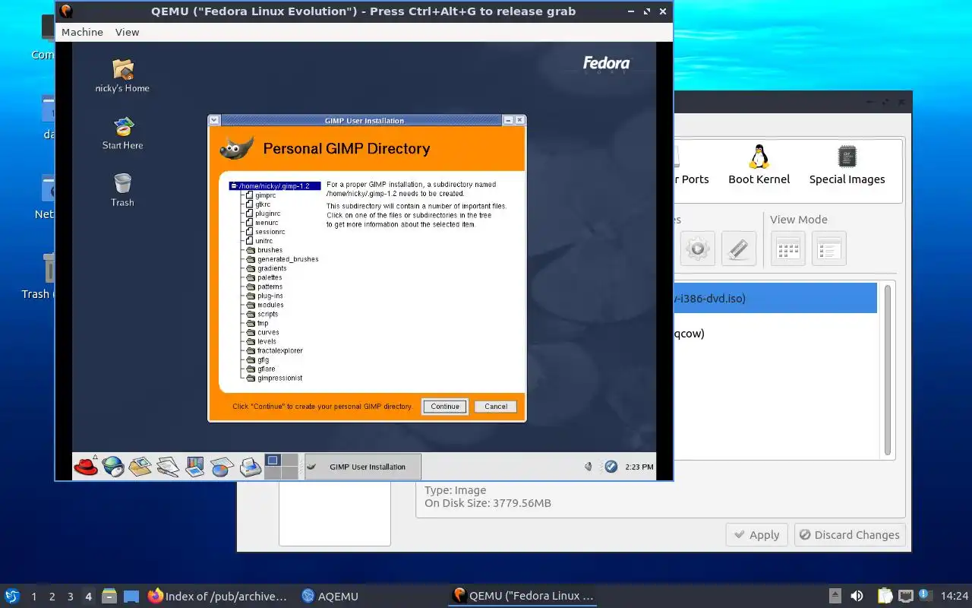Select the brushes folder in tree
The height and width of the screenshot is (608, 972).
point(270,250)
